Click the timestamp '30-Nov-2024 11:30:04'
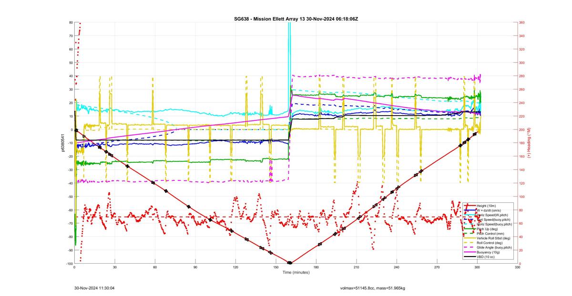Viewport: 572px width, 296px height. pos(94,288)
